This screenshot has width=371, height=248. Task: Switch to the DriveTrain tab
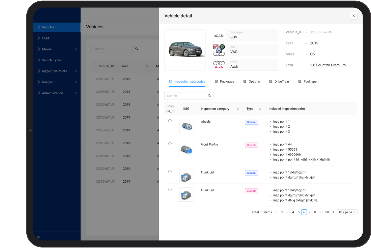[279, 82]
